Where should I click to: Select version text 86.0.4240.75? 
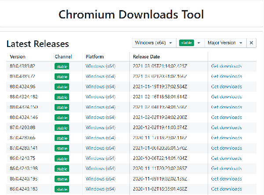click(x=22, y=159)
